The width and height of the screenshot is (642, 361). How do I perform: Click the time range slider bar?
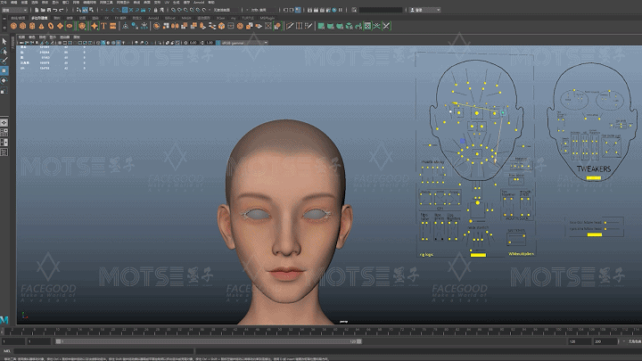[210, 340]
